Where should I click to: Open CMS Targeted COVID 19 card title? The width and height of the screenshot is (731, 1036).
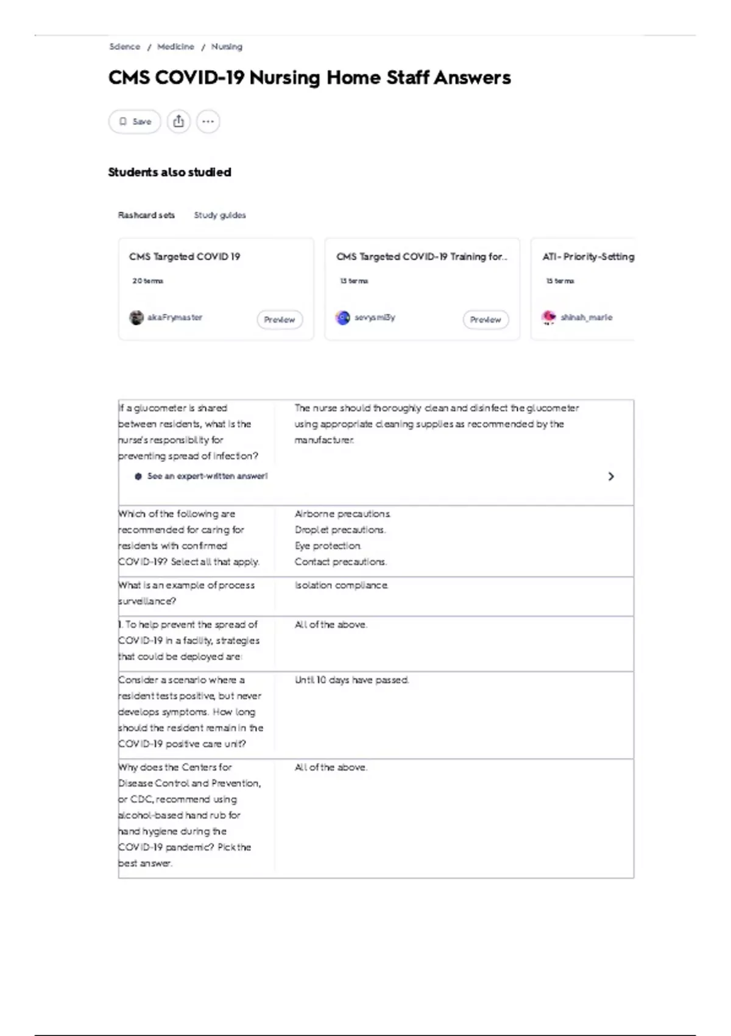(x=185, y=257)
